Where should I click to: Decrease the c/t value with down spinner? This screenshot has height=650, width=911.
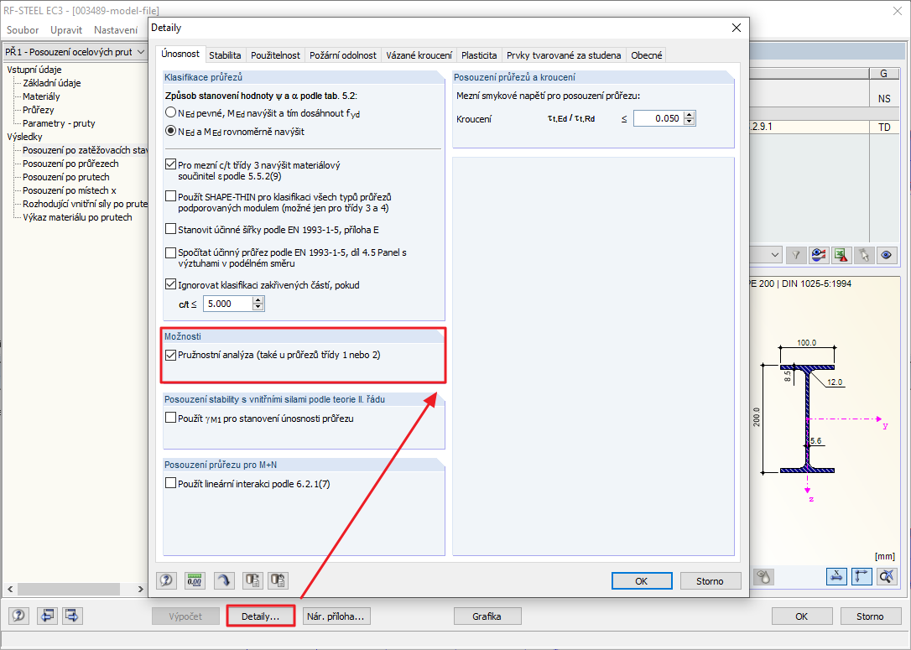(x=258, y=307)
